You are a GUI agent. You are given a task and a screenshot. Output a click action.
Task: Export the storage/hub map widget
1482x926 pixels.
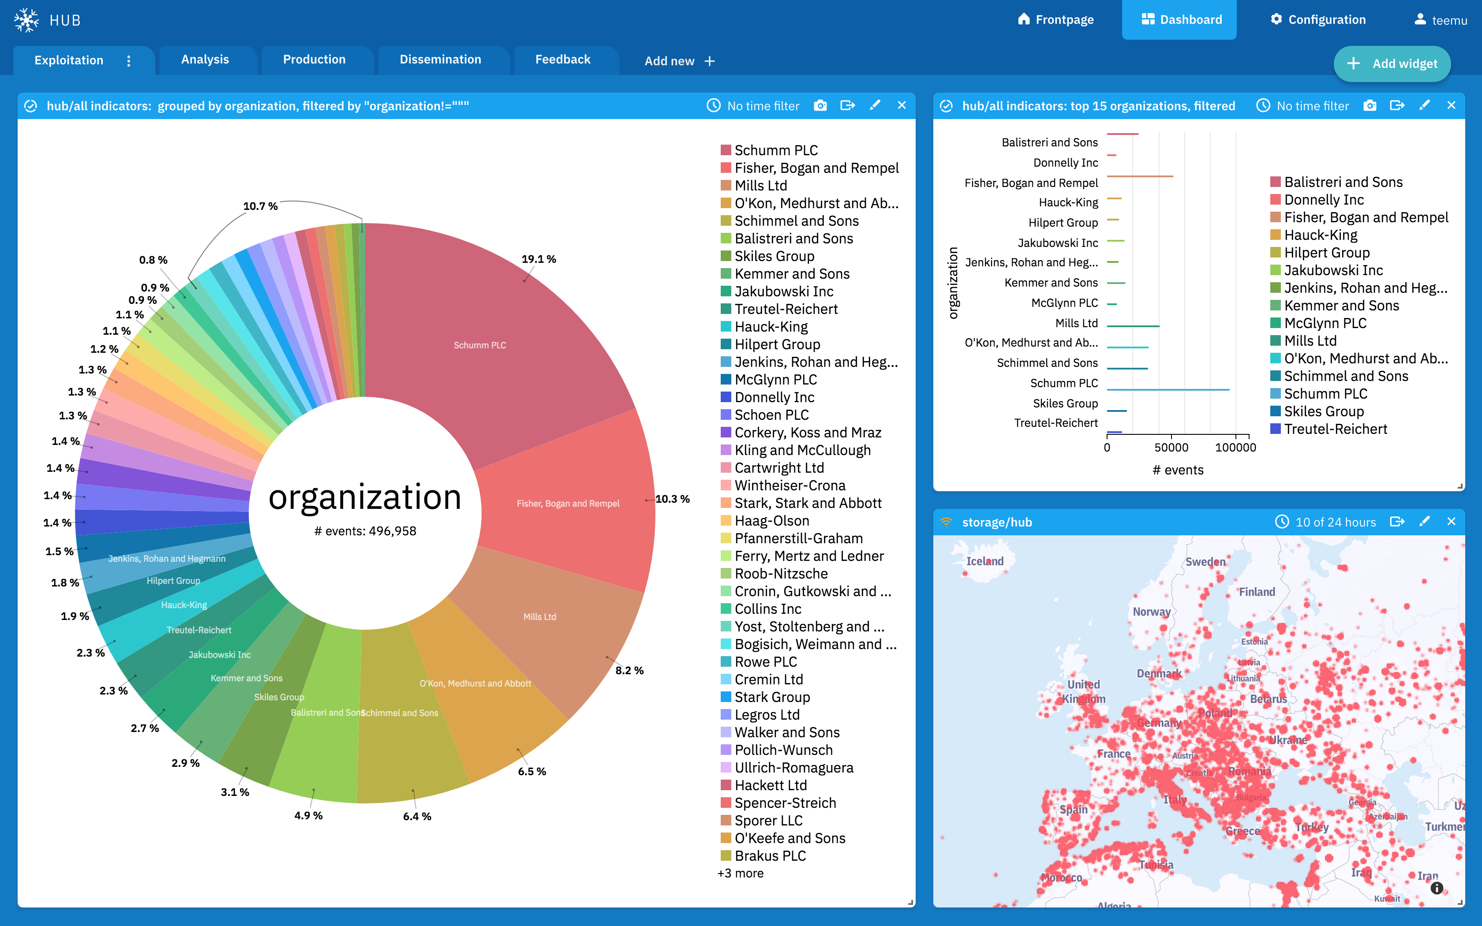pos(1397,522)
